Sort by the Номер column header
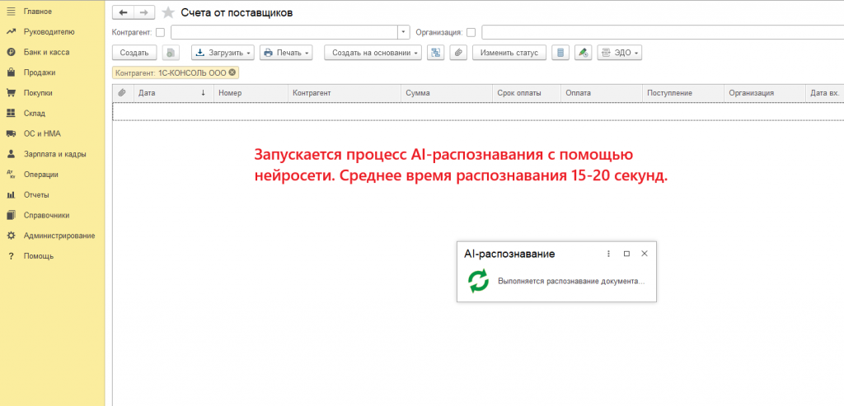Viewport: 844px width, 406px height. tap(251, 93)
